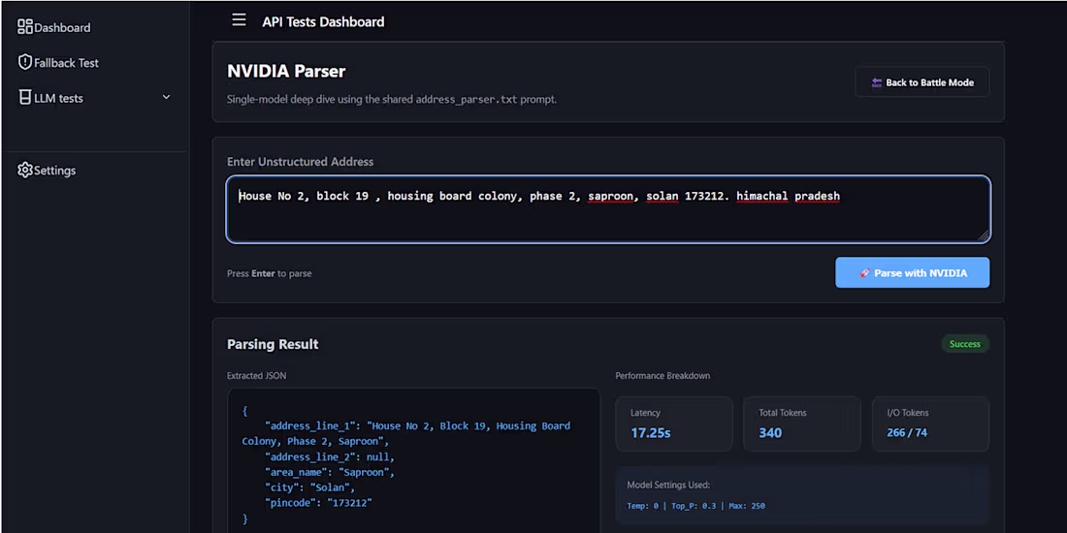Image resolution: width=1067 pixels, height=533 pixels.
Task: Click the Extracted JSON label
Action: [x=256, y=375]
